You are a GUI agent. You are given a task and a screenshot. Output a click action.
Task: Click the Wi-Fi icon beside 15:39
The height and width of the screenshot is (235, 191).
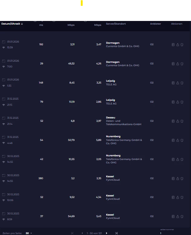[x=4, y=48]
